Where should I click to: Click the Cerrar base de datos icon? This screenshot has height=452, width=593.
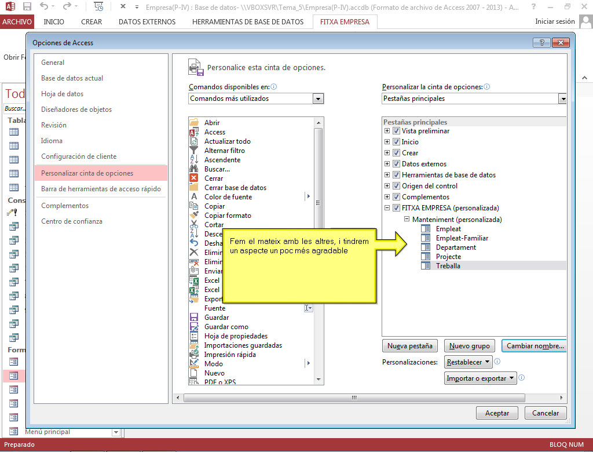193,187
